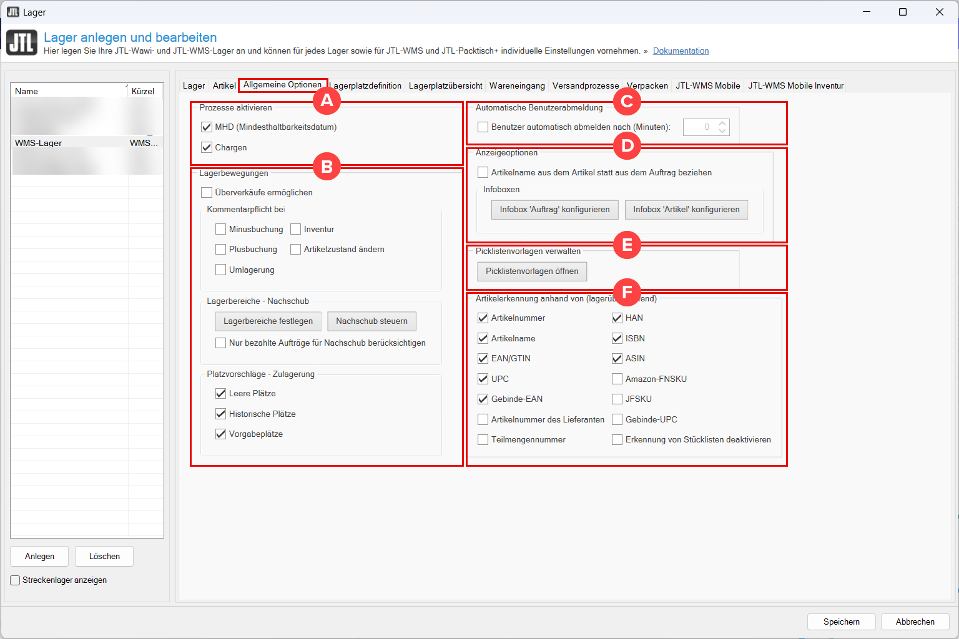Open JTL-WMS Mobile Inventur tab
959x639 pixels.
coord(796,86)
